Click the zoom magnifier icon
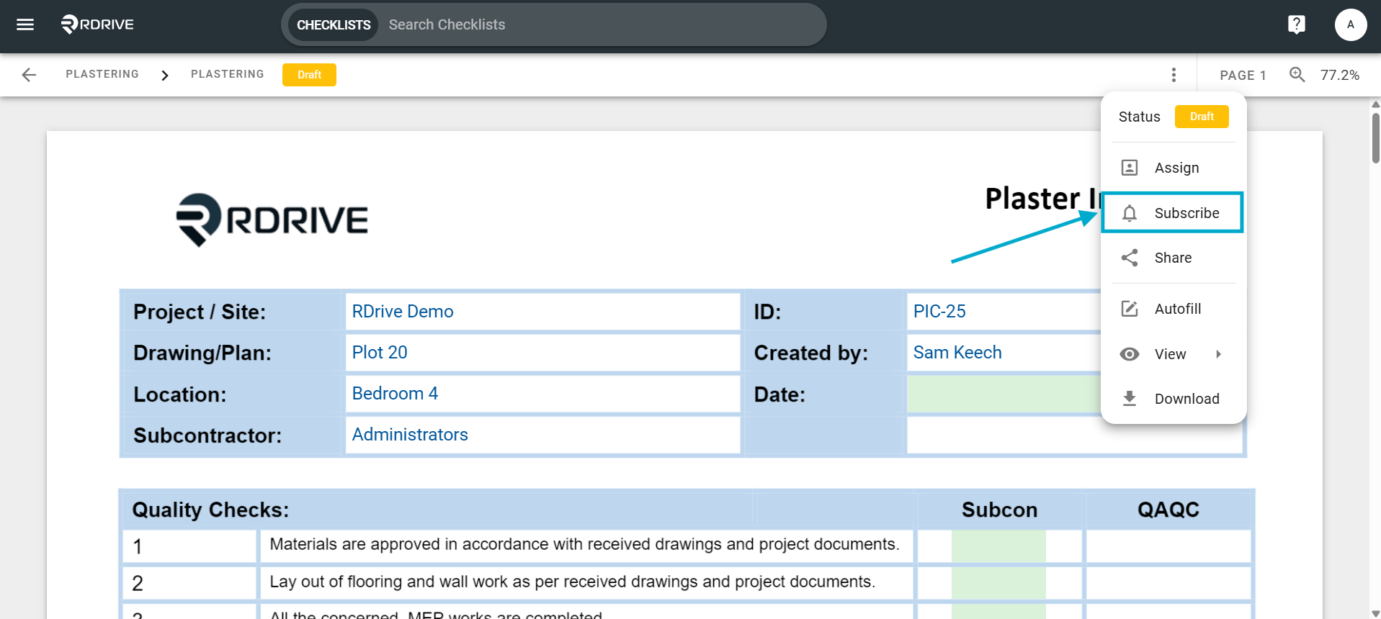This screenshot has width=1381, height=619. [x=1297, y=74]
